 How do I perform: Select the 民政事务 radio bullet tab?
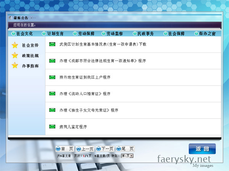(135, 33)
